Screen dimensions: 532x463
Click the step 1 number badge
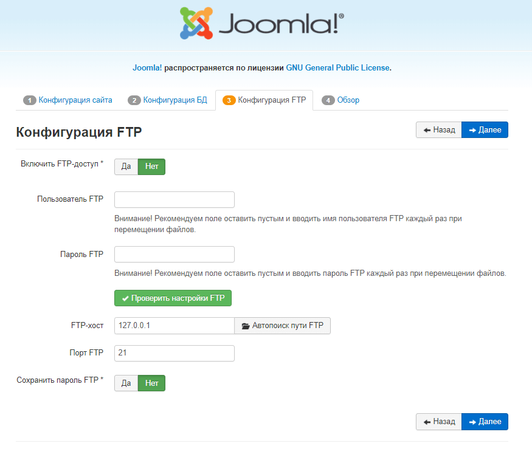pyautogui.click(x=30, y=100)
